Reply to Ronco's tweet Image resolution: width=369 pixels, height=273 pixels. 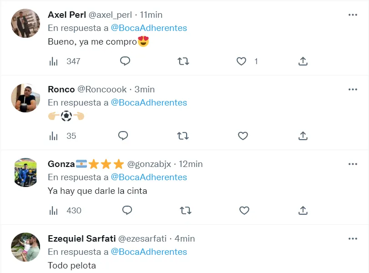tap(123, 136)
